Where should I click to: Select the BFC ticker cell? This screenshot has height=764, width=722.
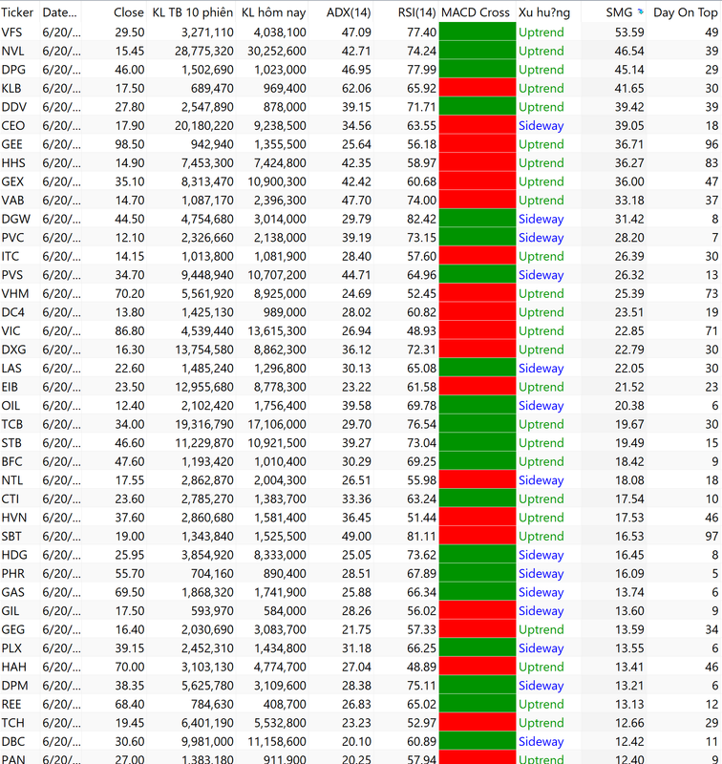[x=11, y=462]
